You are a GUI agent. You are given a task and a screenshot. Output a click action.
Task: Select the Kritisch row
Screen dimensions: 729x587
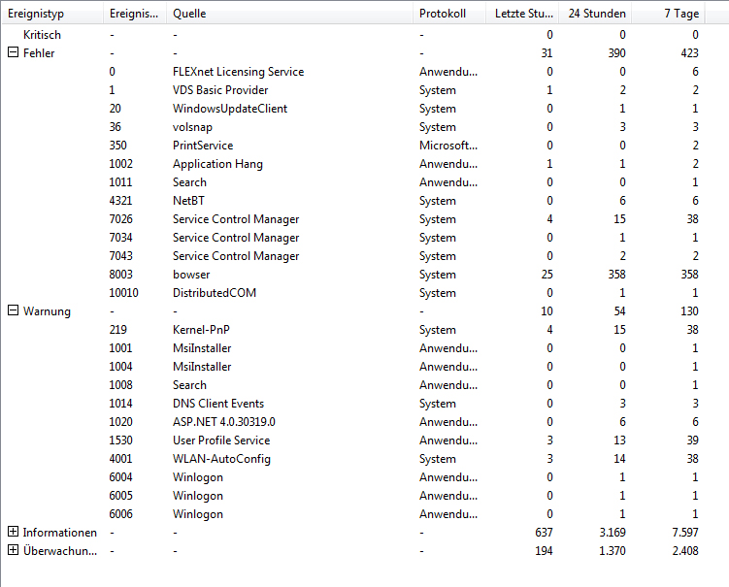[353, 35]
